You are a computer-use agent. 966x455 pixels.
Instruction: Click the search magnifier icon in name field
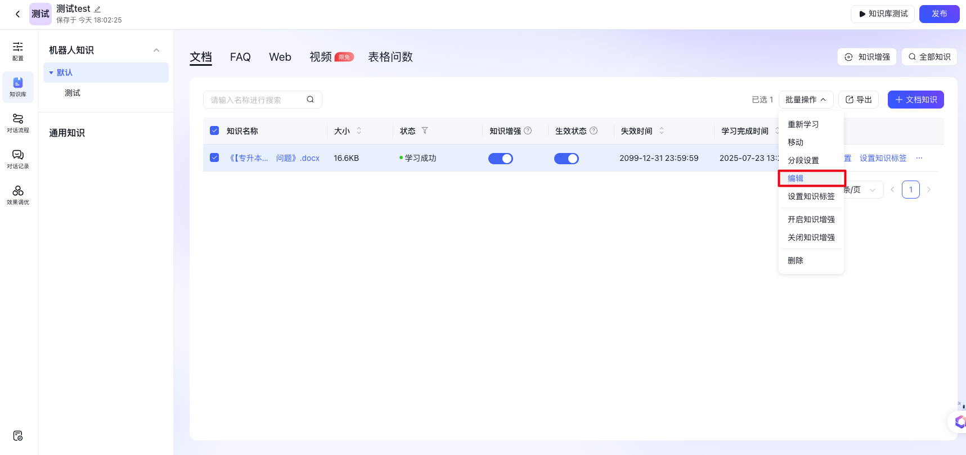pos(310,100)
